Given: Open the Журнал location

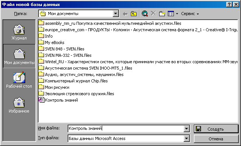Looking at the screenshot, I should (x=19, y=32).
